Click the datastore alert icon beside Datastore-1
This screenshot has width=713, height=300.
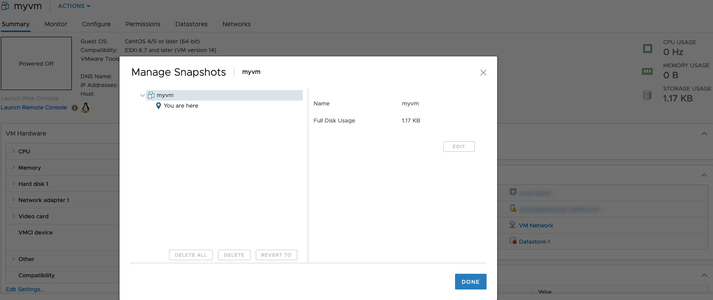[x=513, y=241]
